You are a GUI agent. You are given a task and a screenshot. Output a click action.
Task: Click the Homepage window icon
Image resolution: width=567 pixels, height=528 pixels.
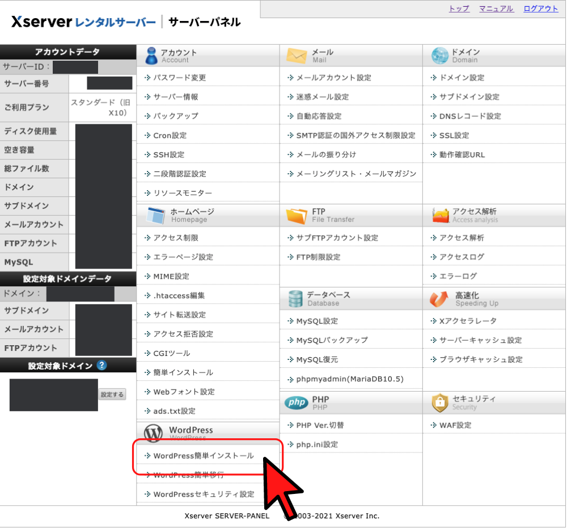pyautogui.click(x=155, y=215)
